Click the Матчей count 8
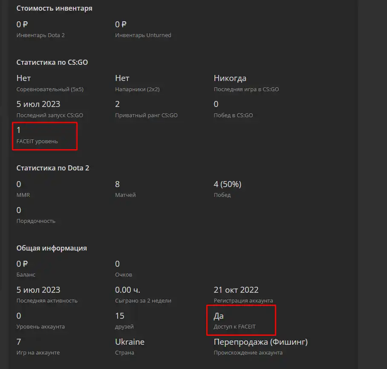Screen dimensions: 387x369 [x=117, y=184]
